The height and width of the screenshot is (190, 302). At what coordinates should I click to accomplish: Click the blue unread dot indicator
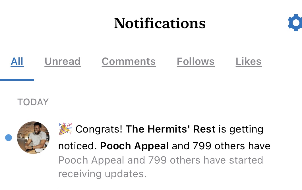[x=9, y=138]
